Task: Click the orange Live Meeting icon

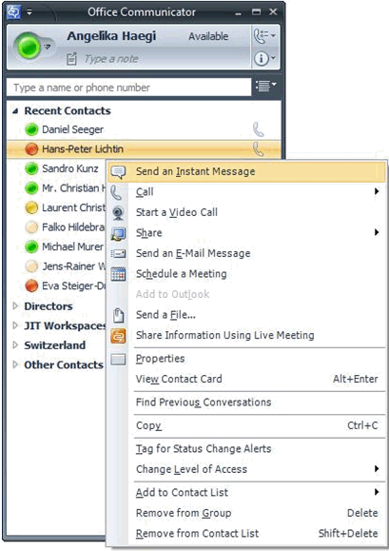Action: click(x=118, y=336)
